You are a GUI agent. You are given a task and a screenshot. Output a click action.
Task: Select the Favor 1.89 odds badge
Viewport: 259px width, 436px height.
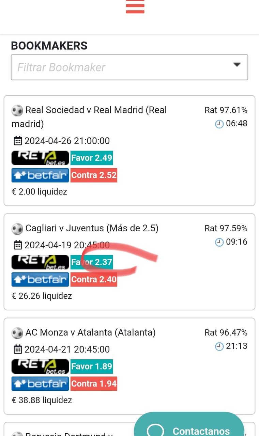[92, 367]
